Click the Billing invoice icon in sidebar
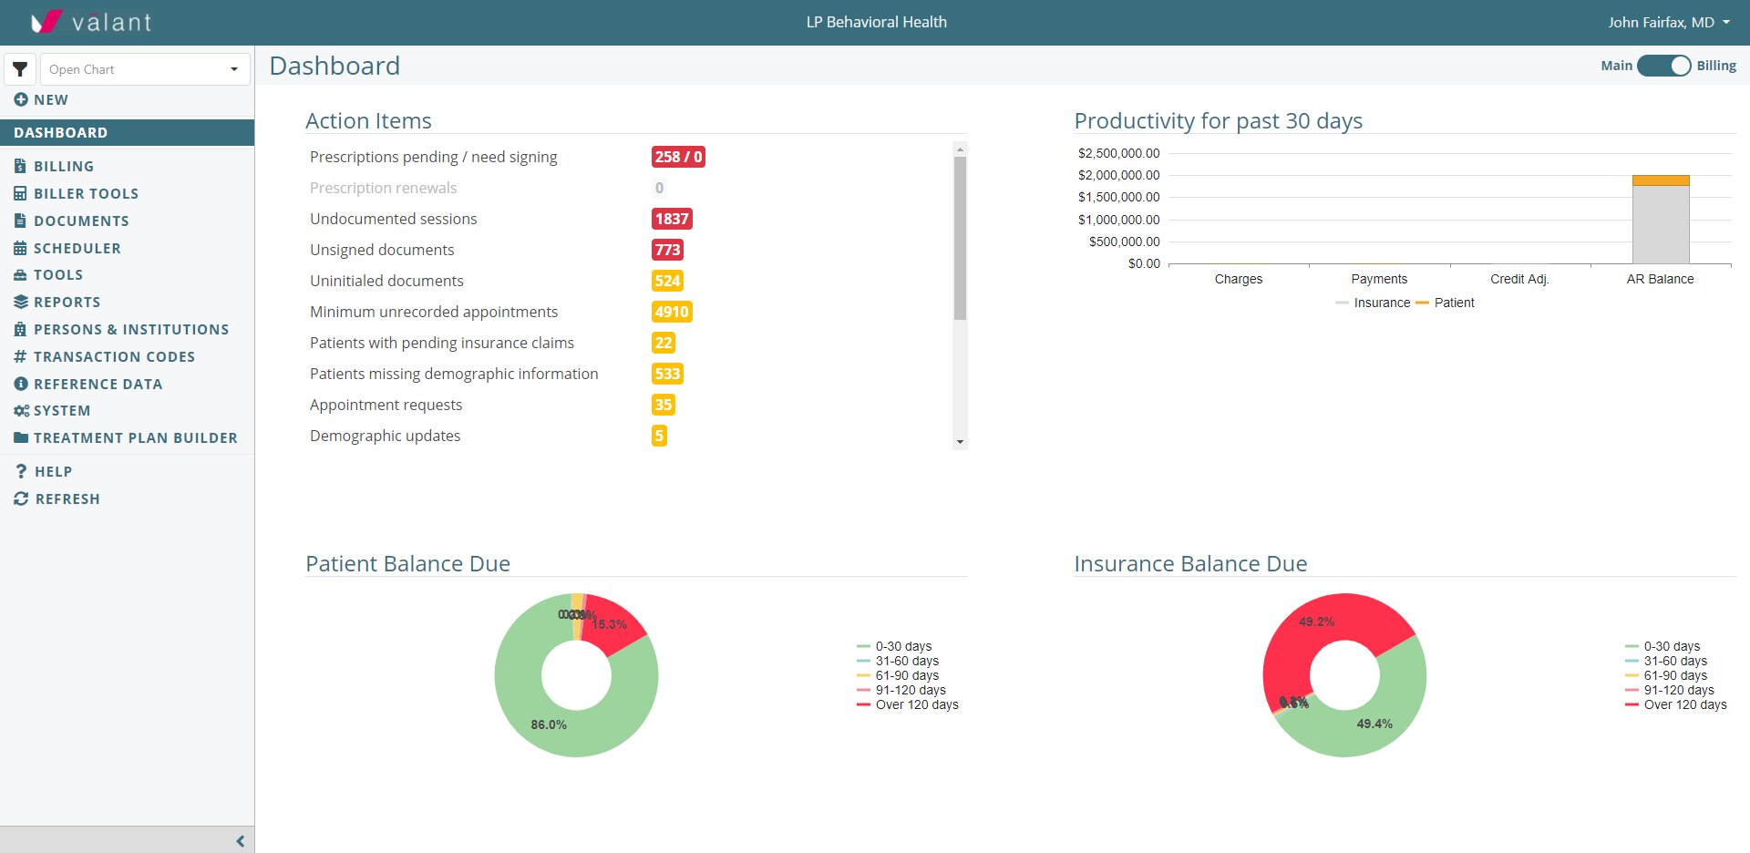Viewport: 1750px width, 853px height. pyautogui.click(x=20, y=166)
